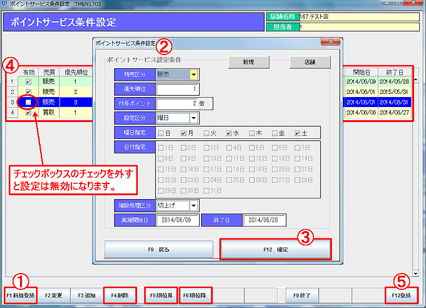Screen dimensions: 426x308
Task: Toggle the 有効 checkbox in row 1
Action: pos(28,81)
